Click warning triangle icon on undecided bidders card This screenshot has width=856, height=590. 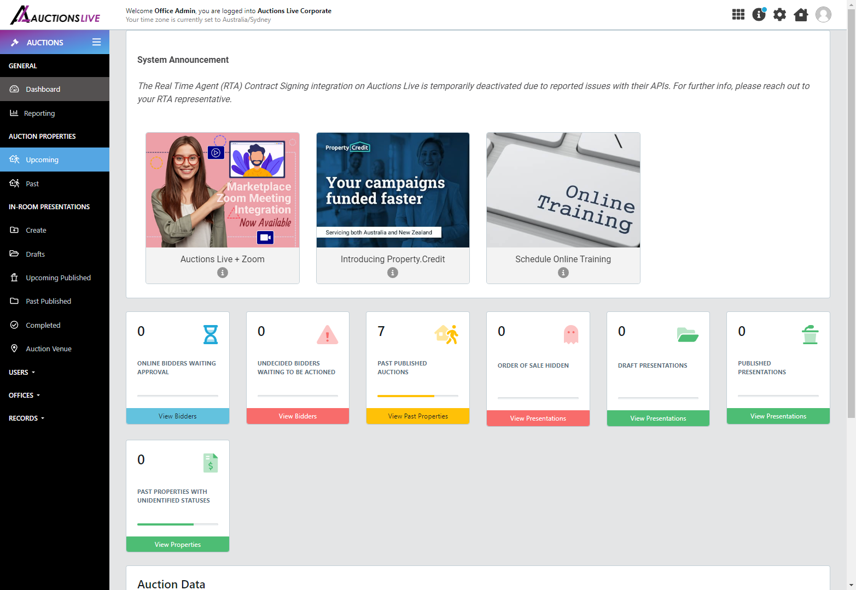point(328,334)
